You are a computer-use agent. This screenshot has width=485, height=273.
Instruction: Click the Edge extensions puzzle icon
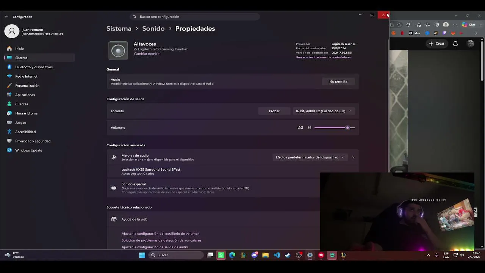pyautogui.click(x=408, y=25)
